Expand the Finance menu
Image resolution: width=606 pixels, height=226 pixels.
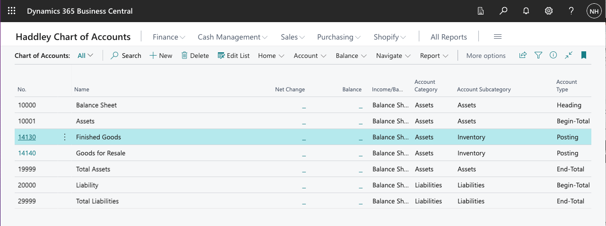pyautogui.click(x=169, y=37)
